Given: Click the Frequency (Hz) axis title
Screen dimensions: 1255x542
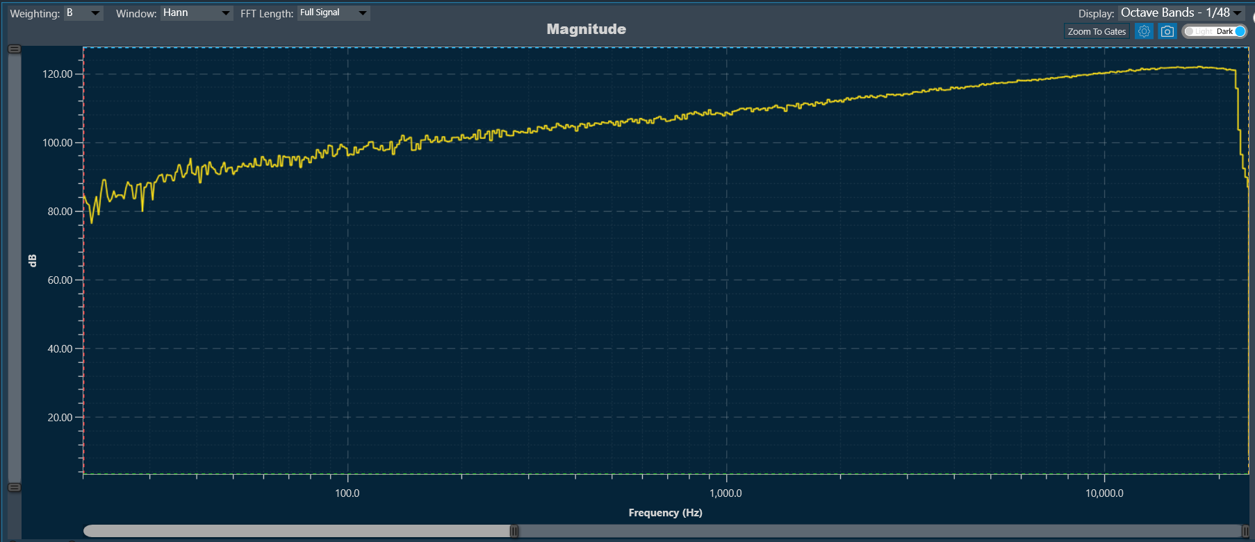Looking at the screenshot, I should pyautogui.click(x=666, y=513).
